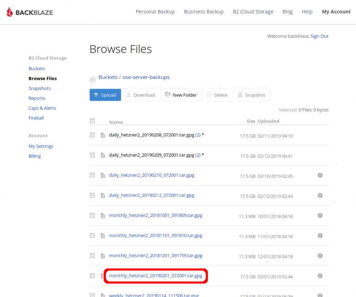The width and height of the screenshot is (356, 297).
Task: Open info icon for monthly_hetzner2_20181201 file
Action: [320, 256]
